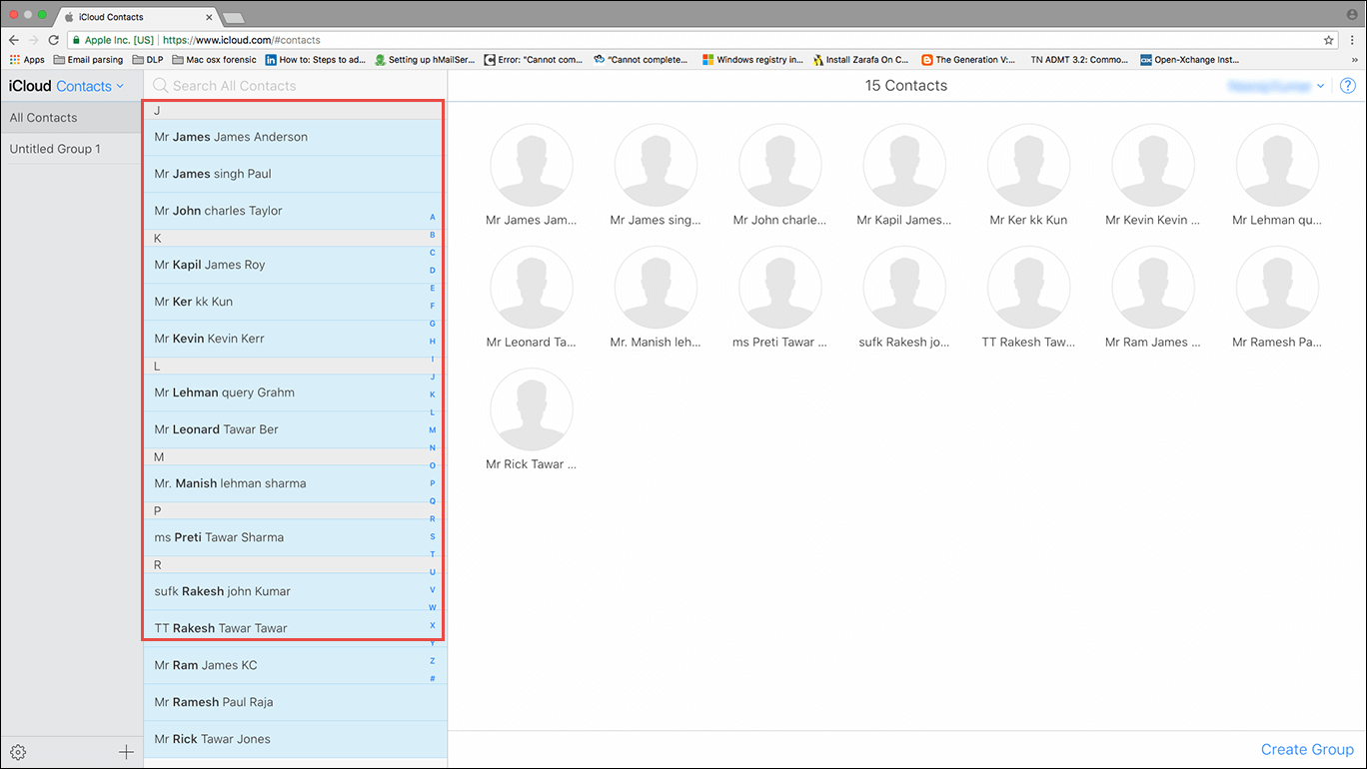Viewport: 1367px width, 769px height.
Task: Open the Windows registry bookmark
Action: coord(752,60)
